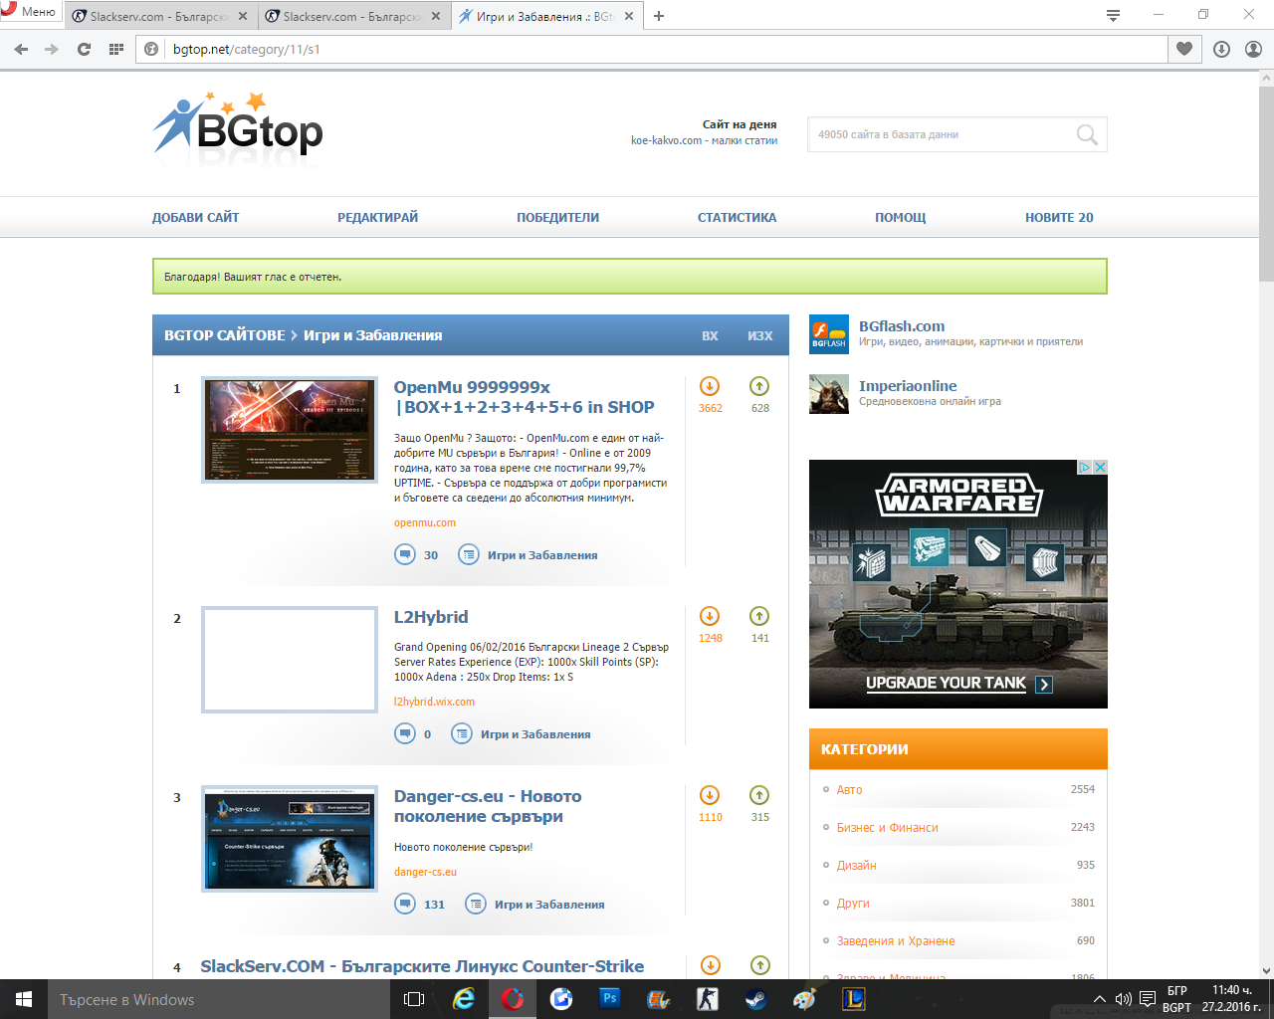Click the search magnifier icon

click(1087, 134)
